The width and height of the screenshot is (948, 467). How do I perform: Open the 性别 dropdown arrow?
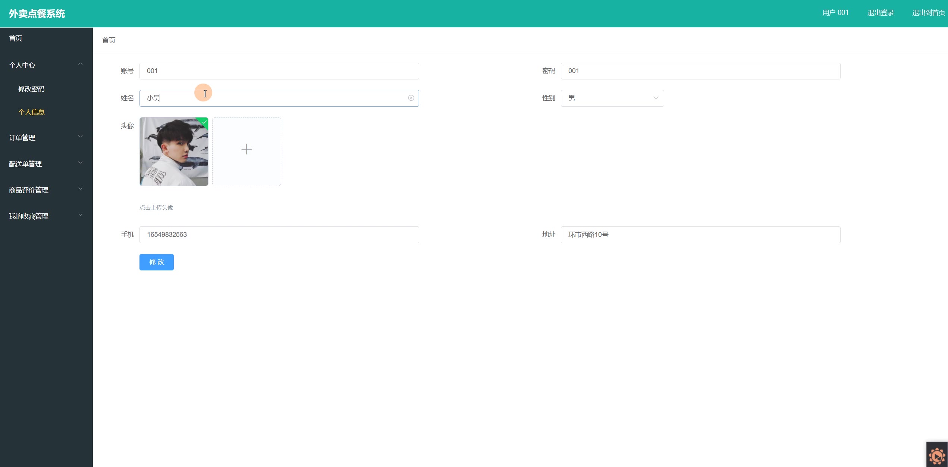point(656,98)
